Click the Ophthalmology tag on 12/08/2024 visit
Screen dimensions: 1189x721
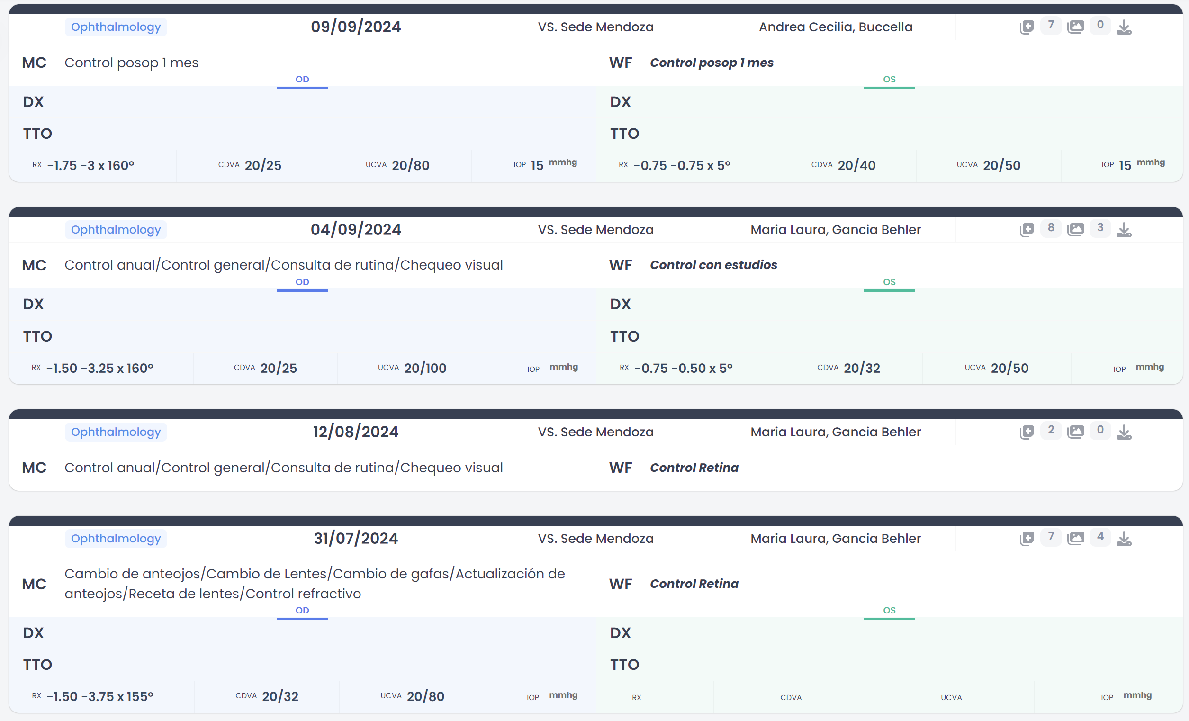coord(116,432)
